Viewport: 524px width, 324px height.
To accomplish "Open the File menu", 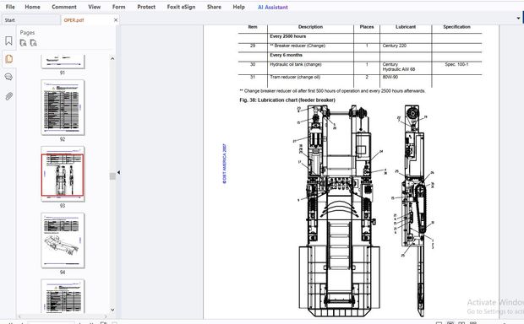I will point(10,7).
